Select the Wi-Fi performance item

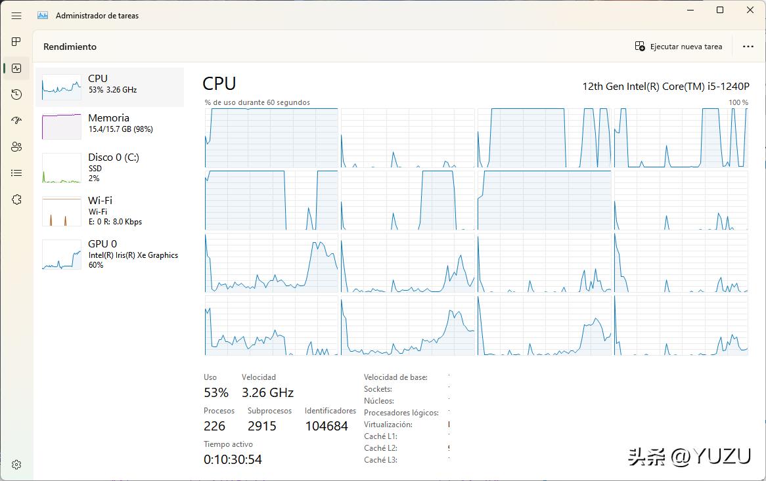click(110, 211)
